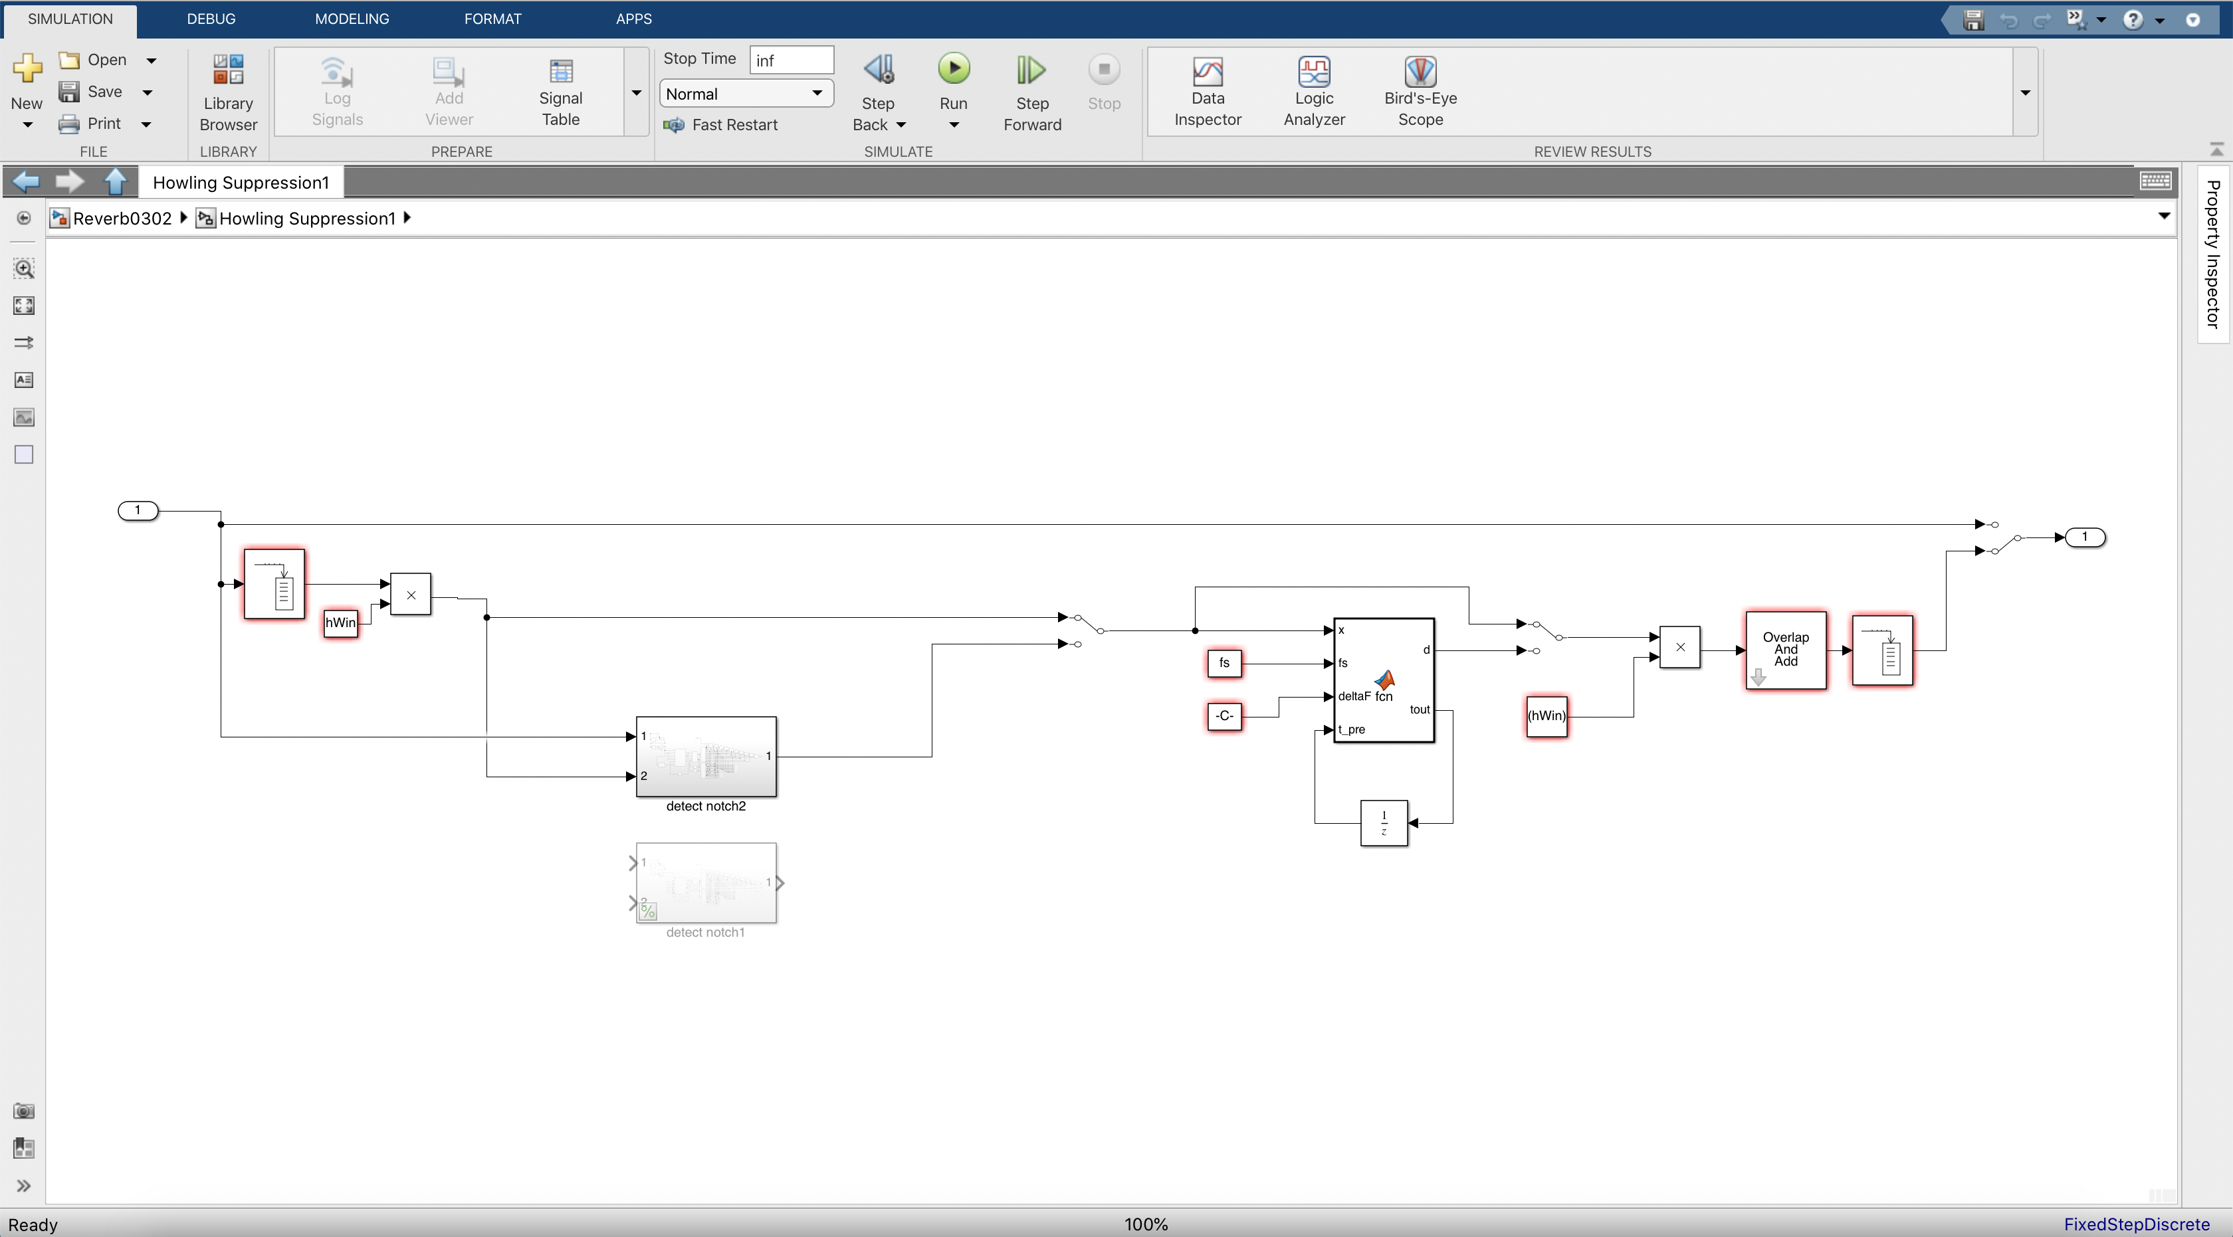
Task: Click Reverb0302 in the breadcrumb
Action: click(122, 219)
